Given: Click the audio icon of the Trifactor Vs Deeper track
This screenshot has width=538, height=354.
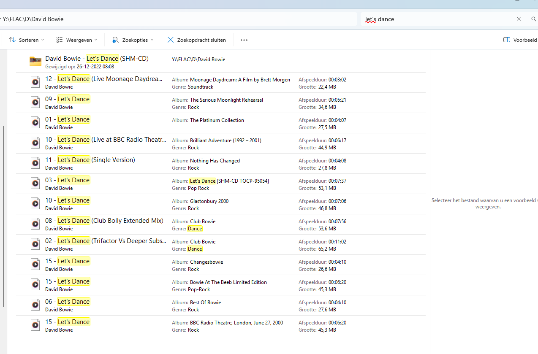Looking at the screenshot, I should click(35, 244).
